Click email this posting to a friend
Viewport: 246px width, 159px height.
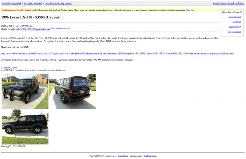tap(228, 3)
